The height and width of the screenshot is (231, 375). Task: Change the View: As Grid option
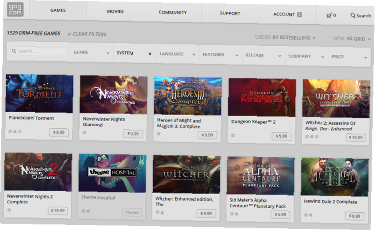click(352, 39)
